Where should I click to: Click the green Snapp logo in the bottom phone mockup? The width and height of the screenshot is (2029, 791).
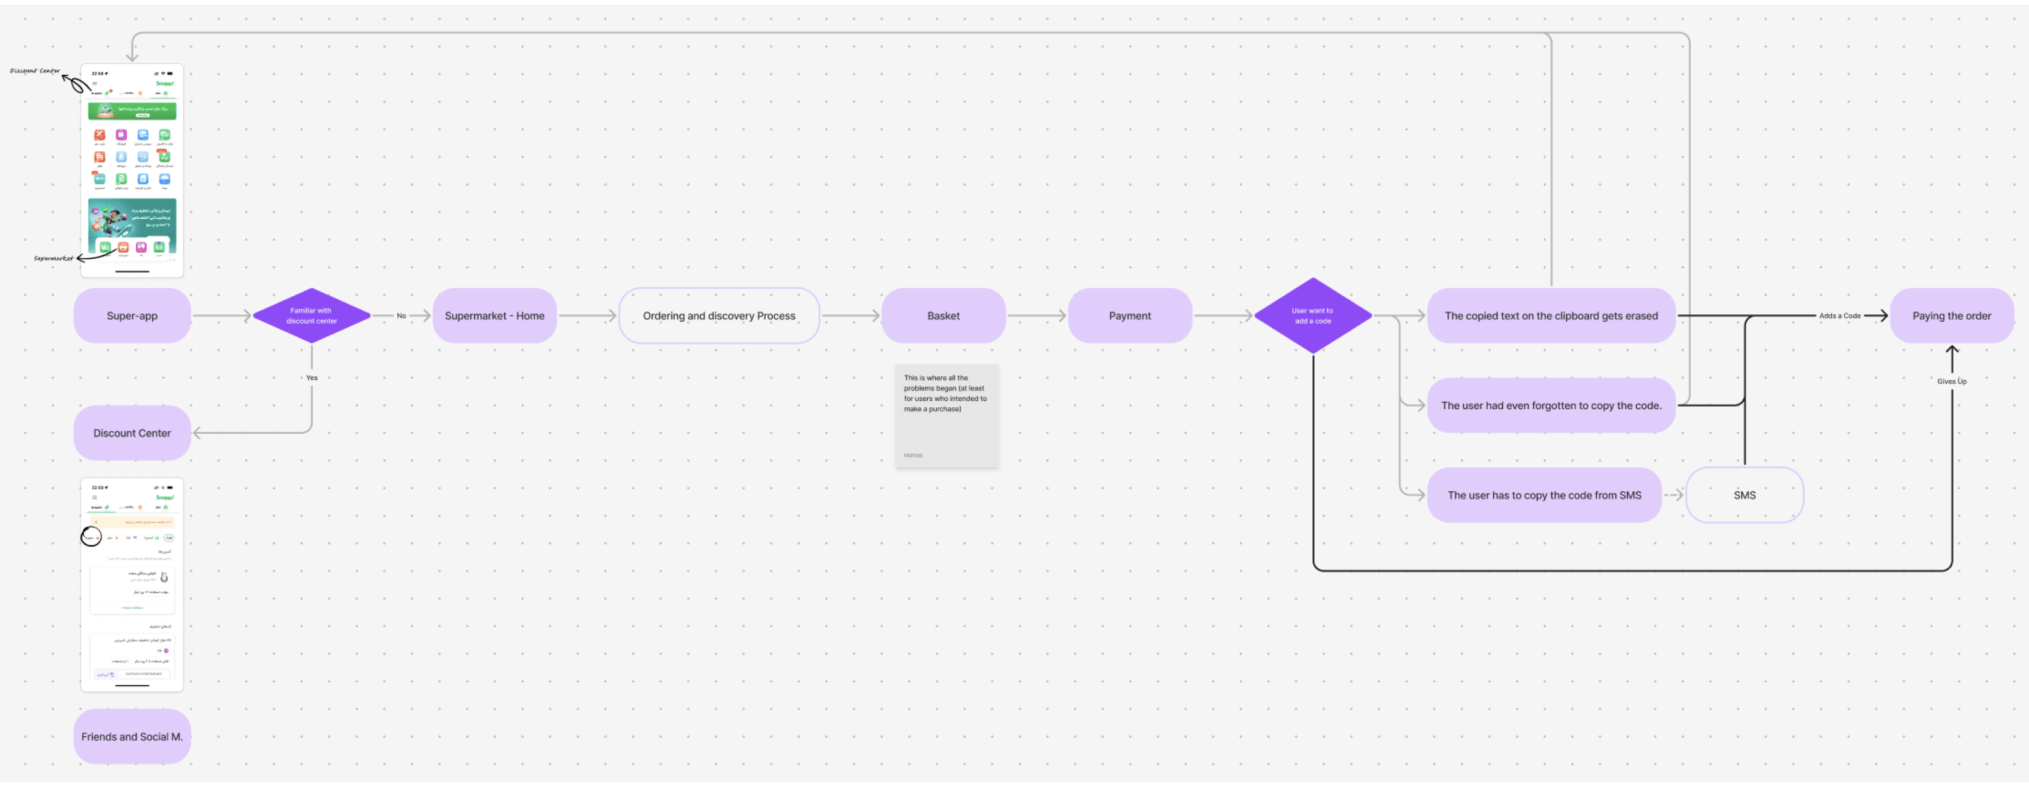[x=165, y=497]
